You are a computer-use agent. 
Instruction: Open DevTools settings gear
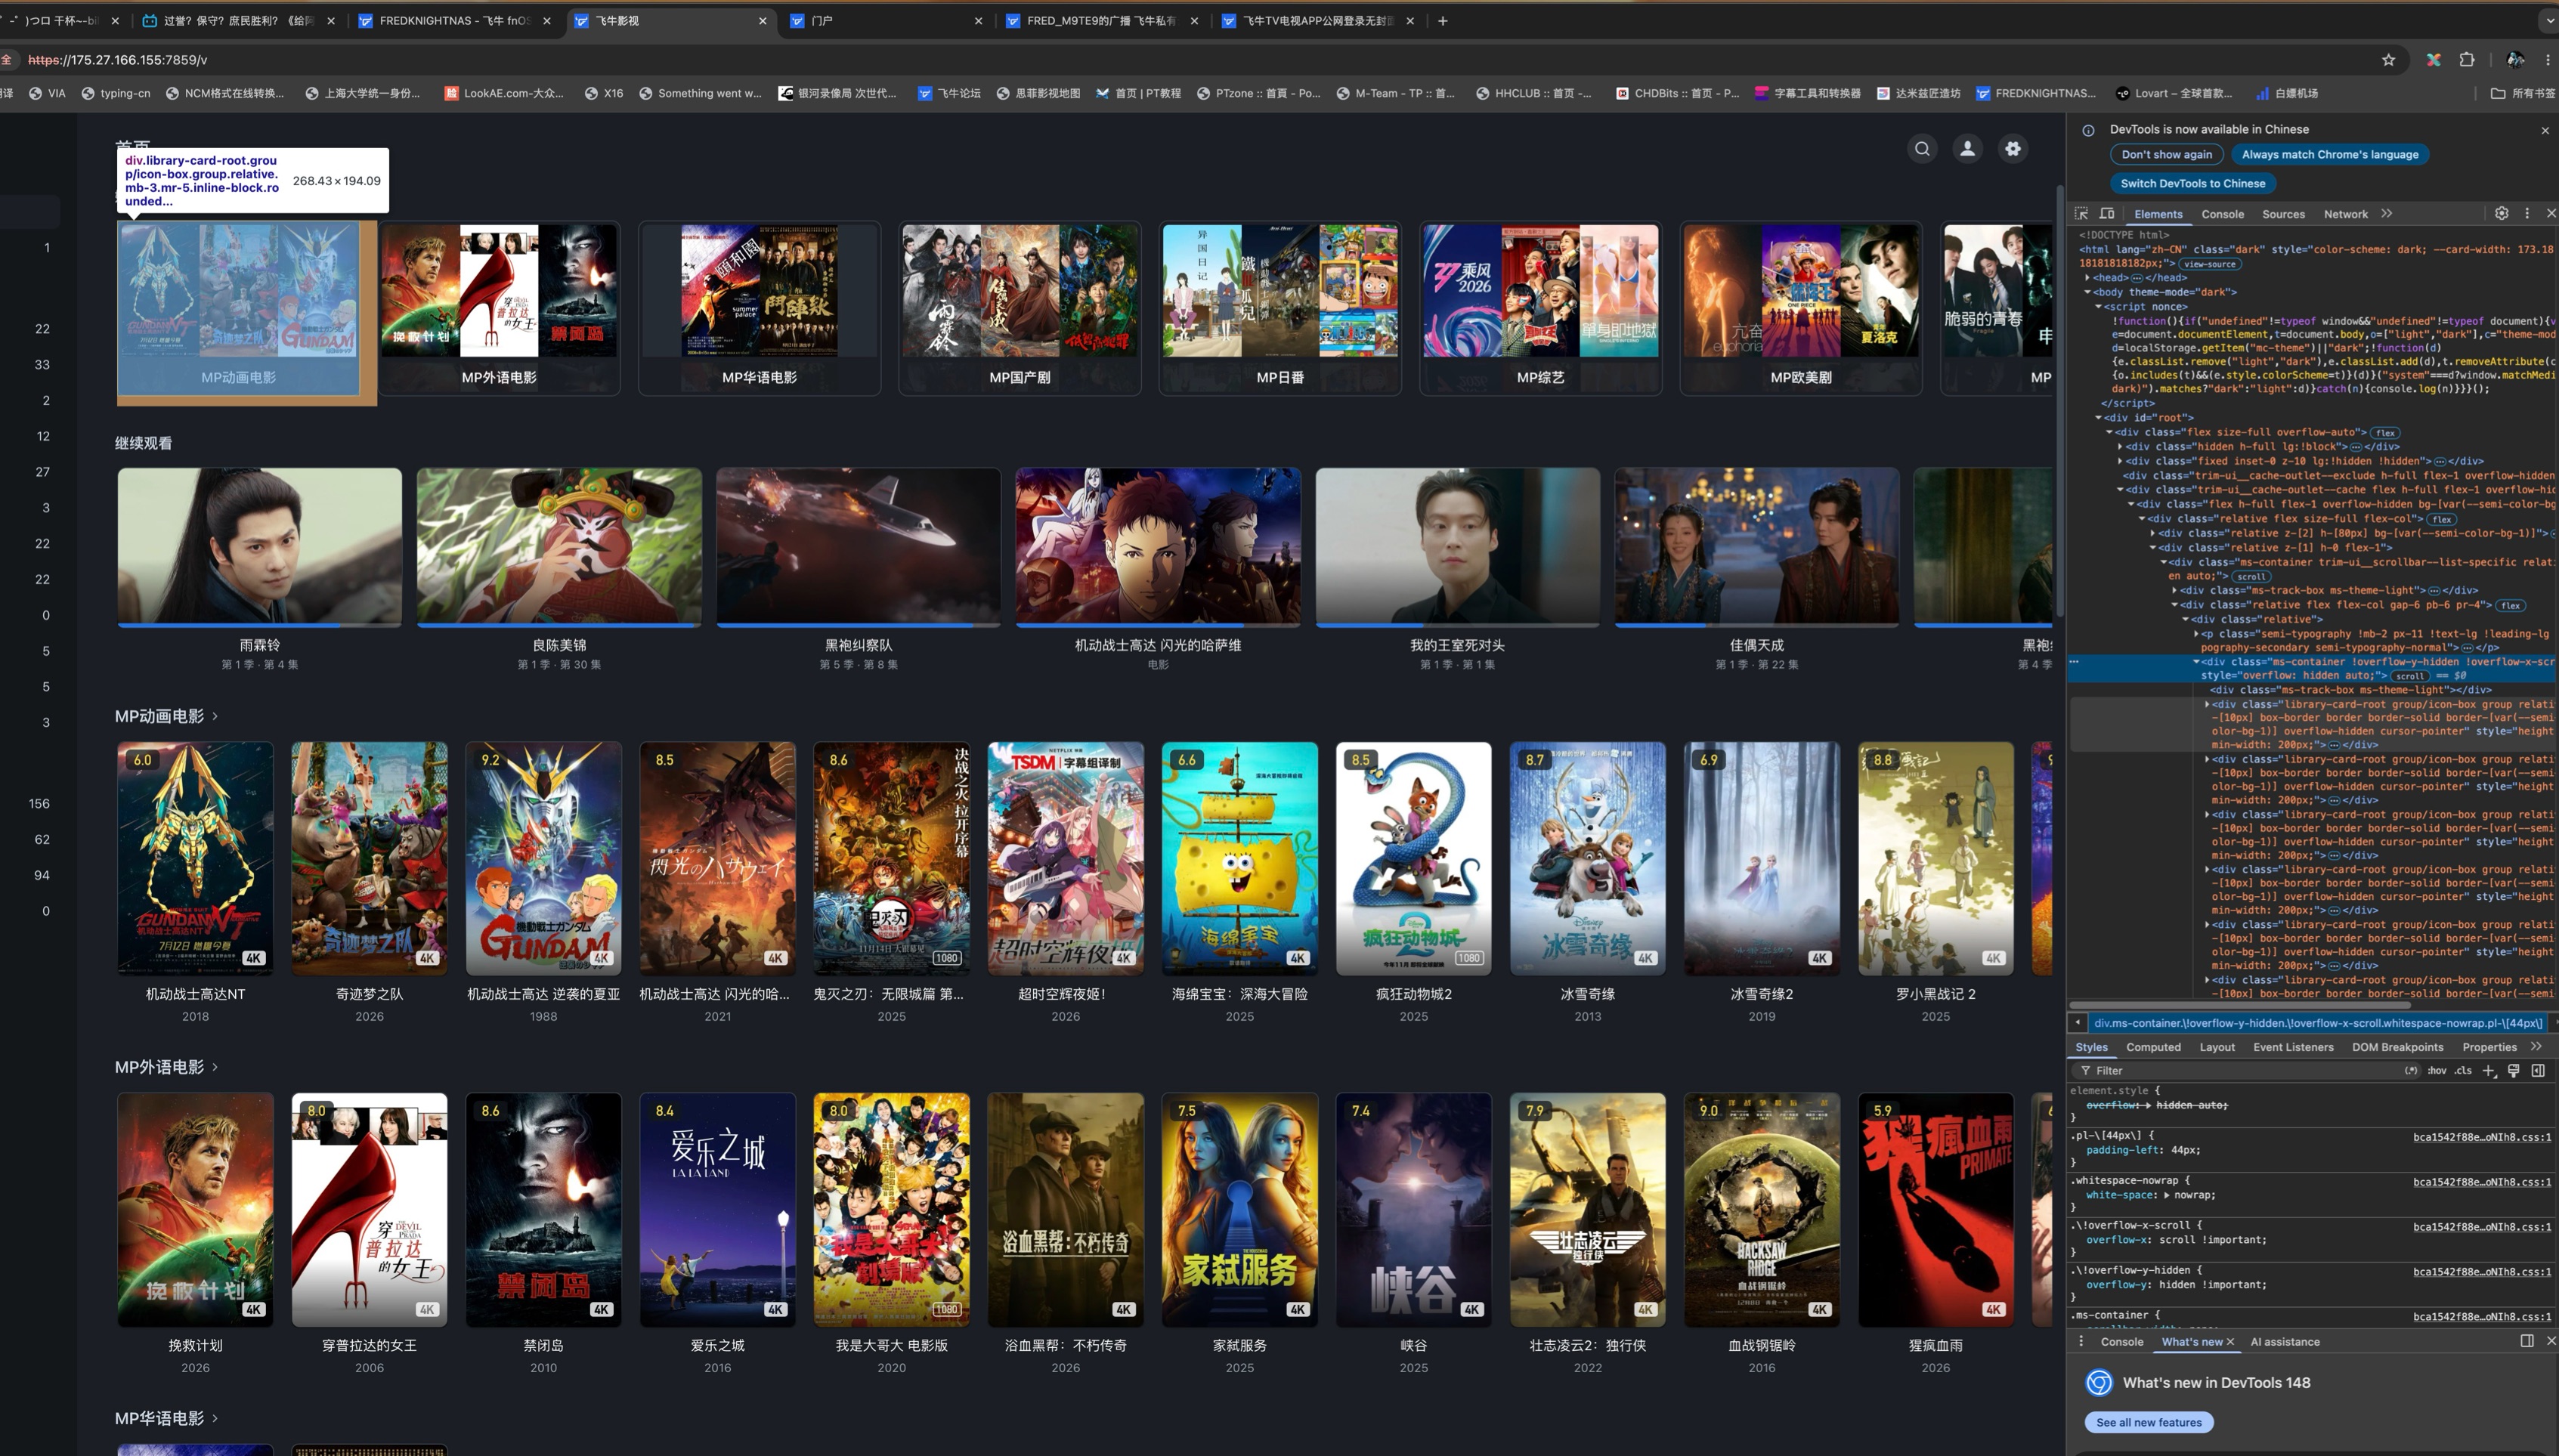click(2501, 214)
